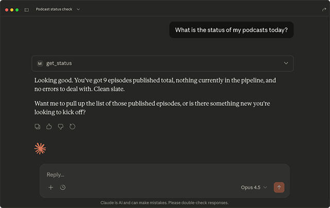
Task: Open the clock icon in reply box
Action: coord(63,187)
